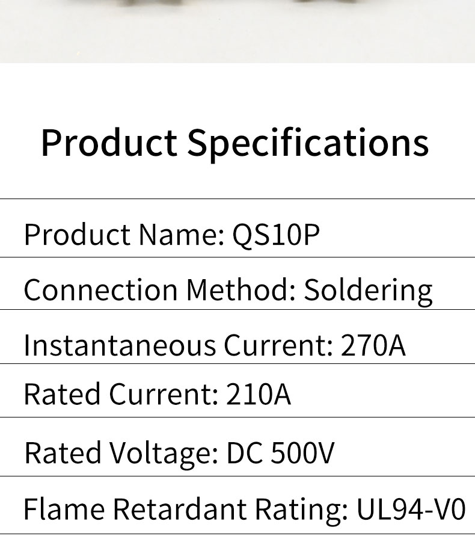Select the 270A current value
Screen dimensions: 475x536
click(x=373, y=345)
